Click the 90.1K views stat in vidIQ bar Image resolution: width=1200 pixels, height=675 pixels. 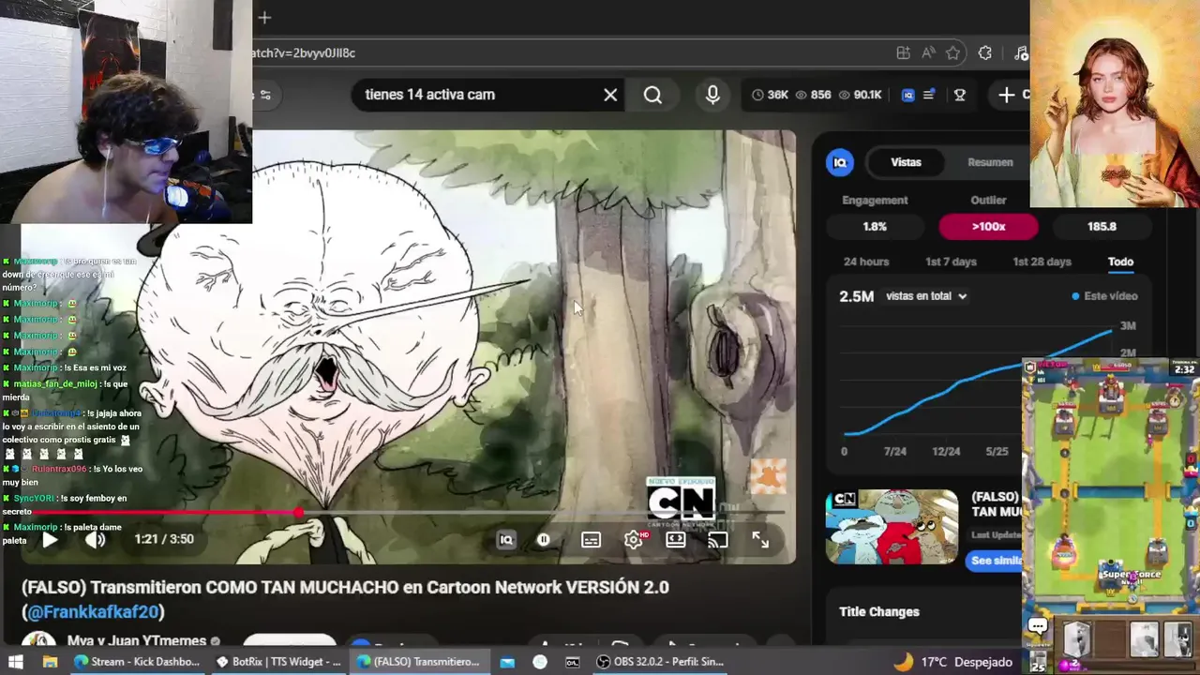(860, 95)
